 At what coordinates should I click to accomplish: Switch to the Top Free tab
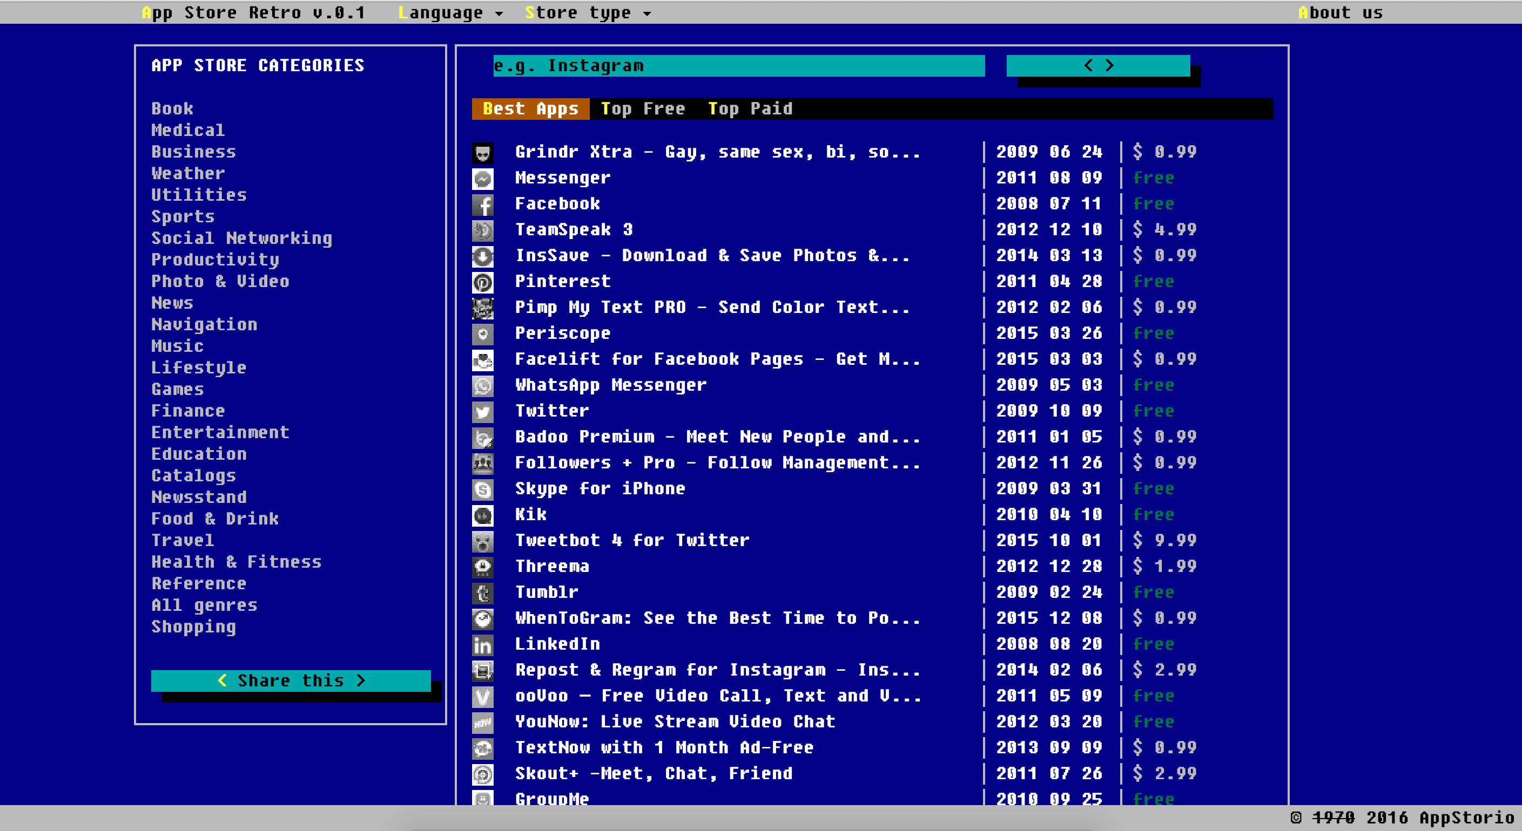pyautogui.click(x=643, y=108)
